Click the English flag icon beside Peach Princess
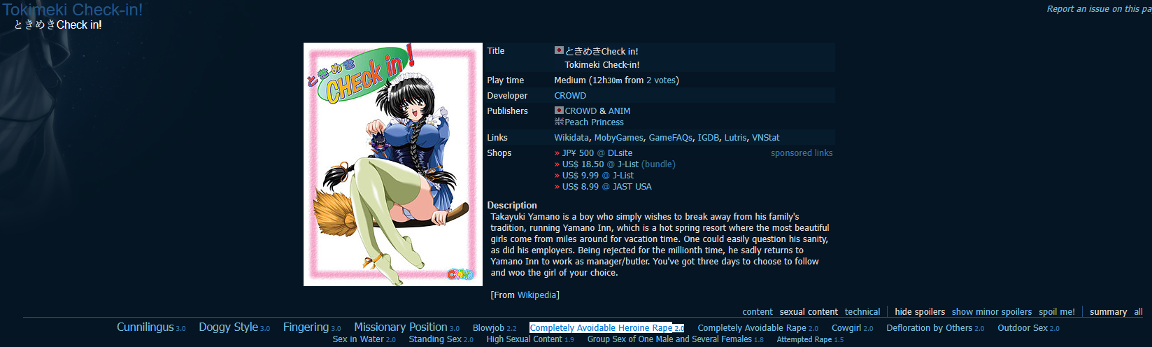This screenshot has width=1152, height=347. click(x=559, y=122)
